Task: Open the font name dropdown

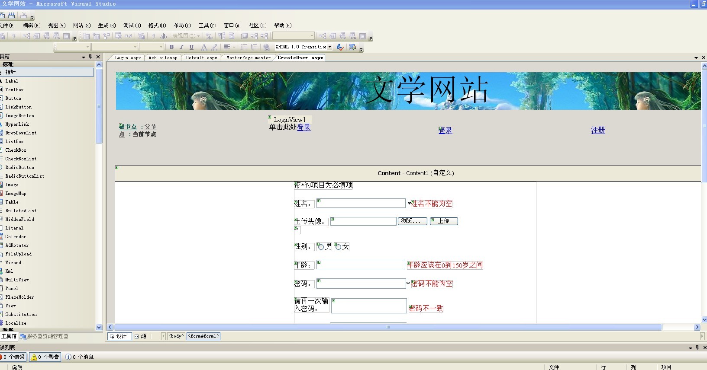Action: tap(135, 47)
